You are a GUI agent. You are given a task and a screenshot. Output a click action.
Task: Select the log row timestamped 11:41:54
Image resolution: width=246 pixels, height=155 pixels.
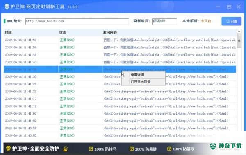120,47
